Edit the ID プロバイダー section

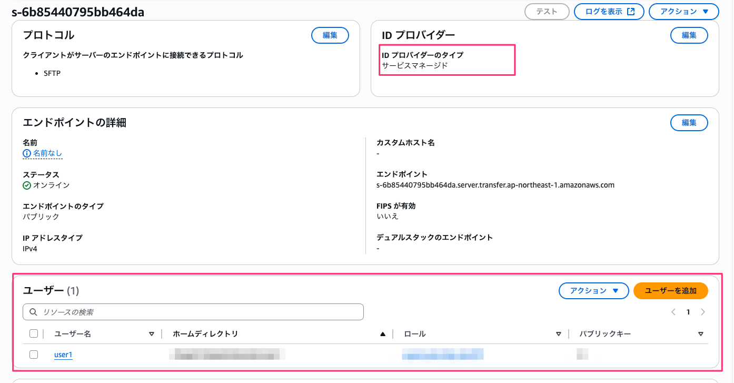[689, 35]
